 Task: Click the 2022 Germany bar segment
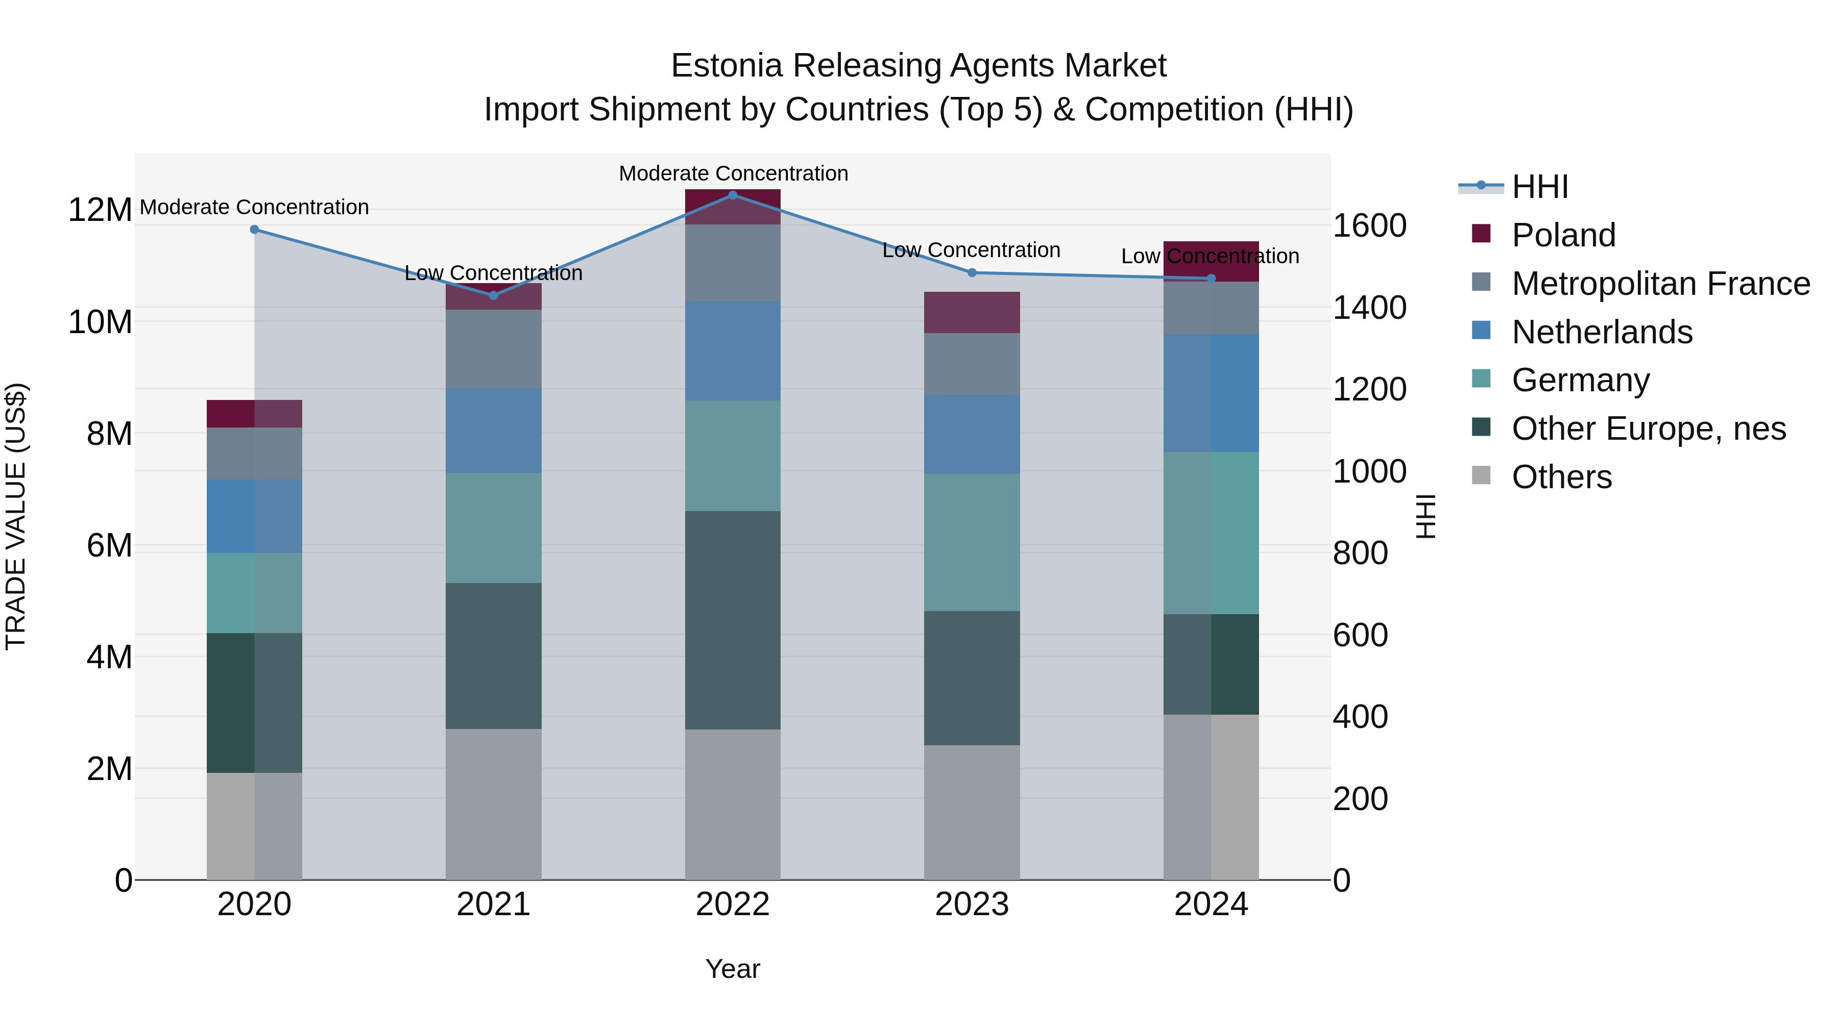coord(733,456)
